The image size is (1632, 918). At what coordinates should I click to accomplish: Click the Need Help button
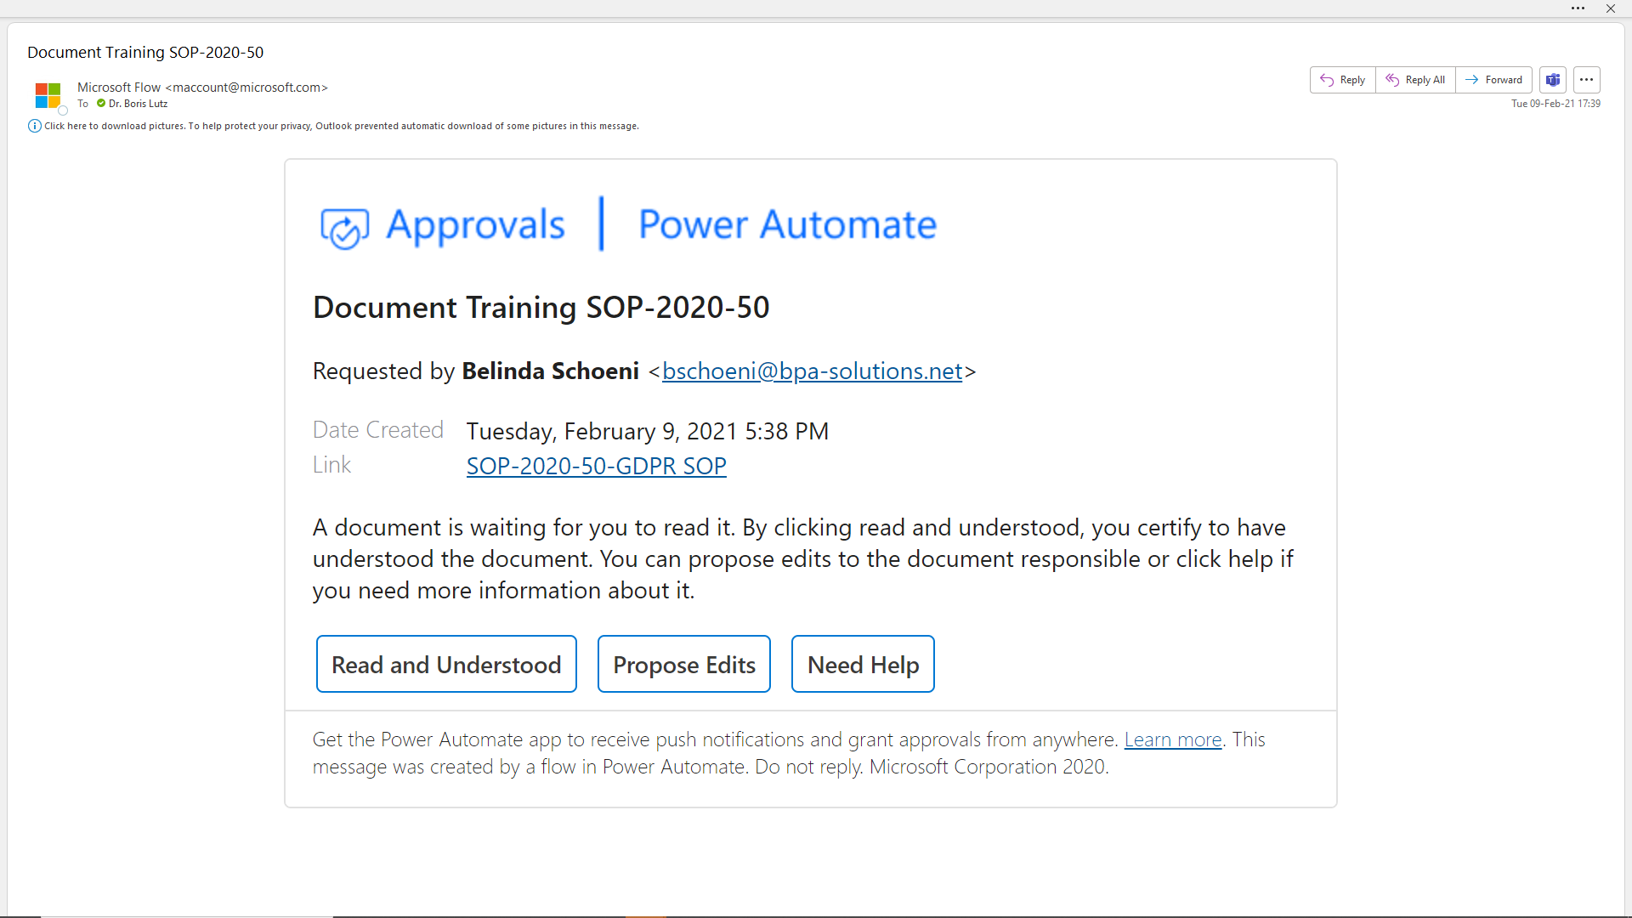click(863, 664)
